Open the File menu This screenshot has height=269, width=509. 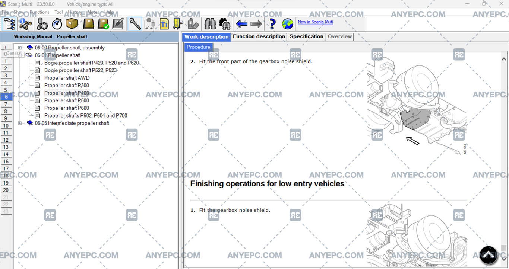pos(5,12)
